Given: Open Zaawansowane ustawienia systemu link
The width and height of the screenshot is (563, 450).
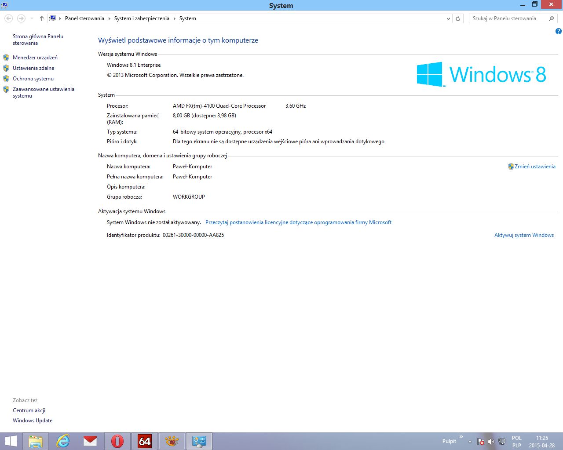Looking at the screenshot, I should [x=44, y=92].
